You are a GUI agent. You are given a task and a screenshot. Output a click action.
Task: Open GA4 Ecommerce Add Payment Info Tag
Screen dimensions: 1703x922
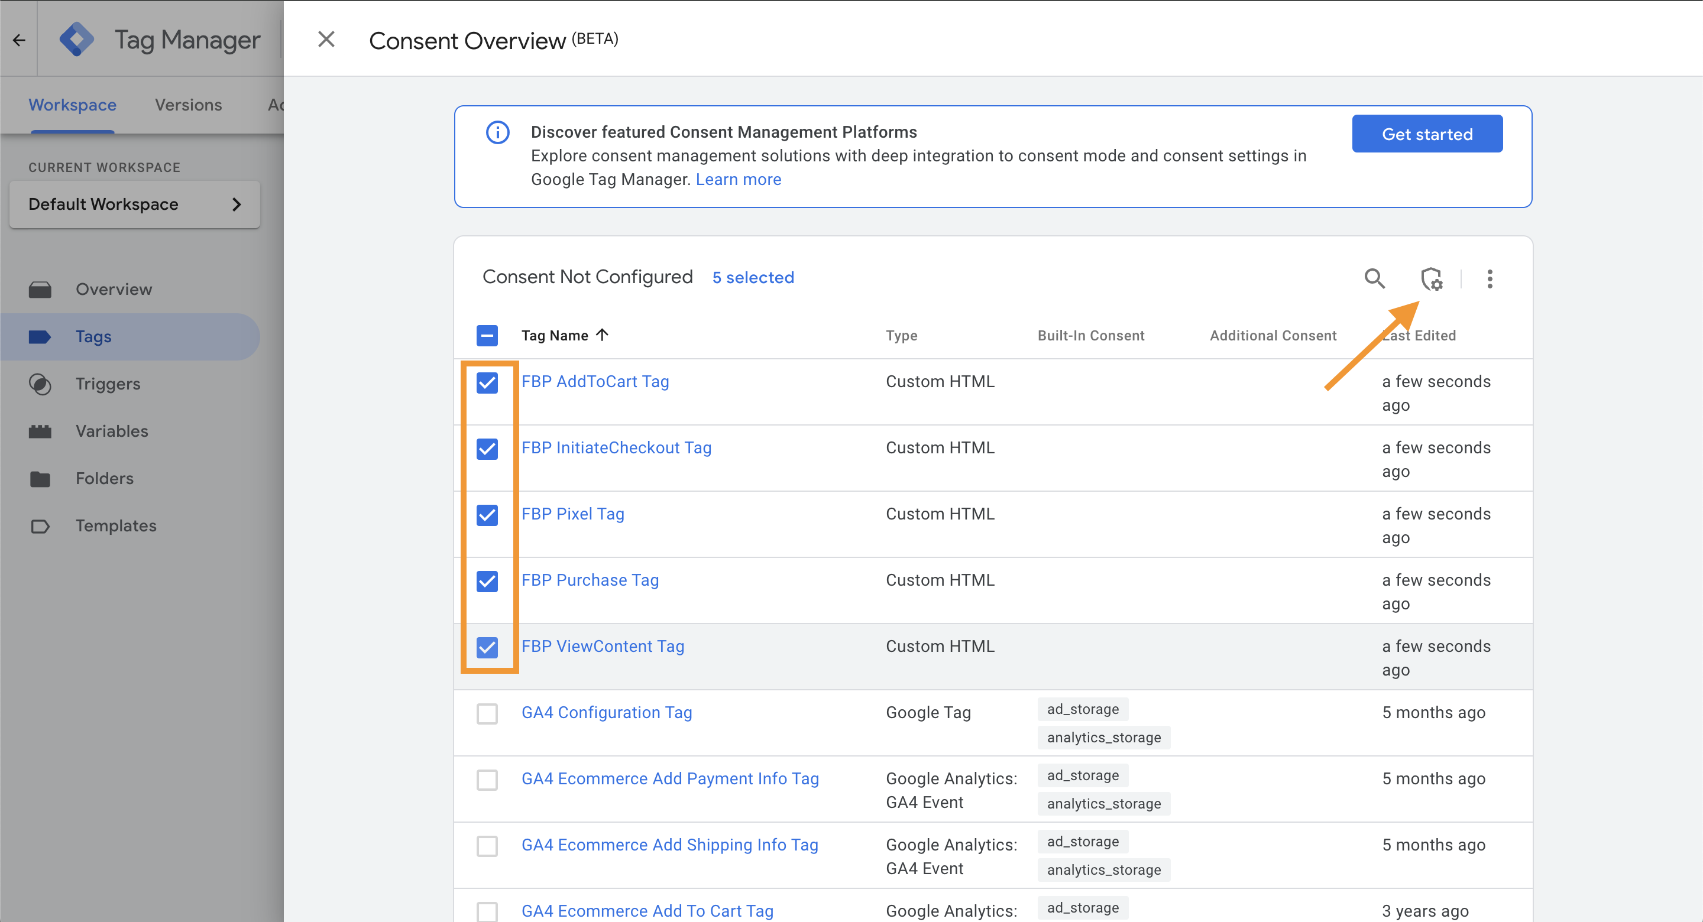click(x=670, y=778)
